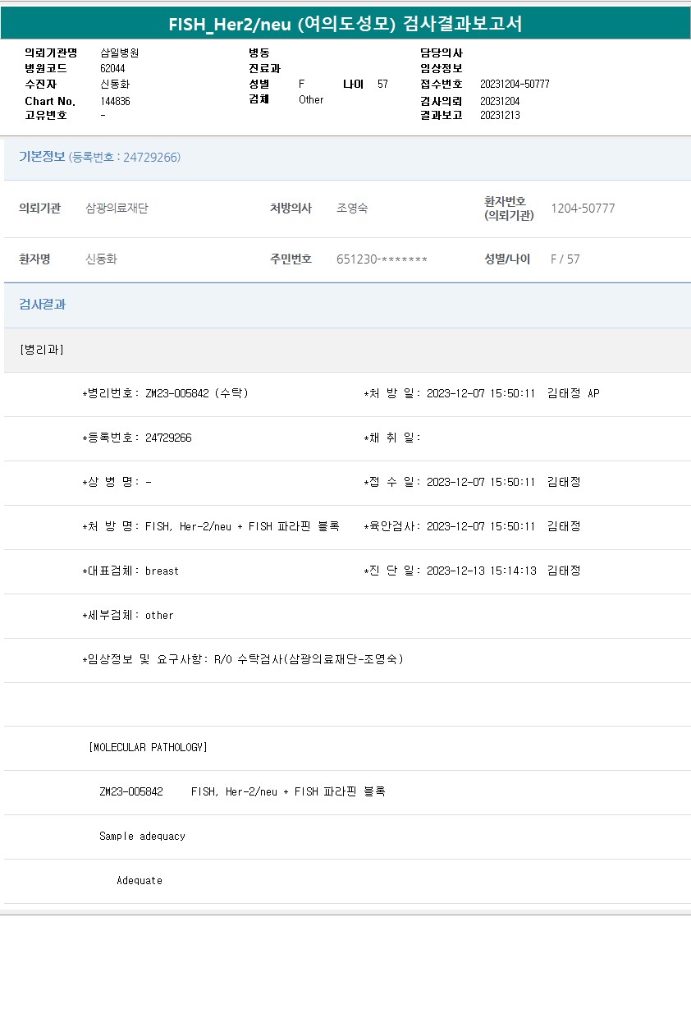Select the Adequate result value
This screenshot has width=691, height=1018.
(140, 881)
